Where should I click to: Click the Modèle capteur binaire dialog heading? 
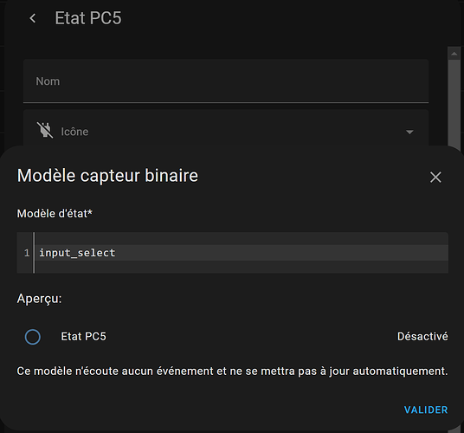(x=107, y=176)
